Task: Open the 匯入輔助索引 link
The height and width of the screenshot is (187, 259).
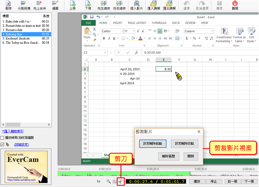Action: click(16, 131)
